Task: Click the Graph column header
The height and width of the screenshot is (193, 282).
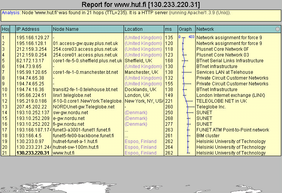Action: (186, 29)
